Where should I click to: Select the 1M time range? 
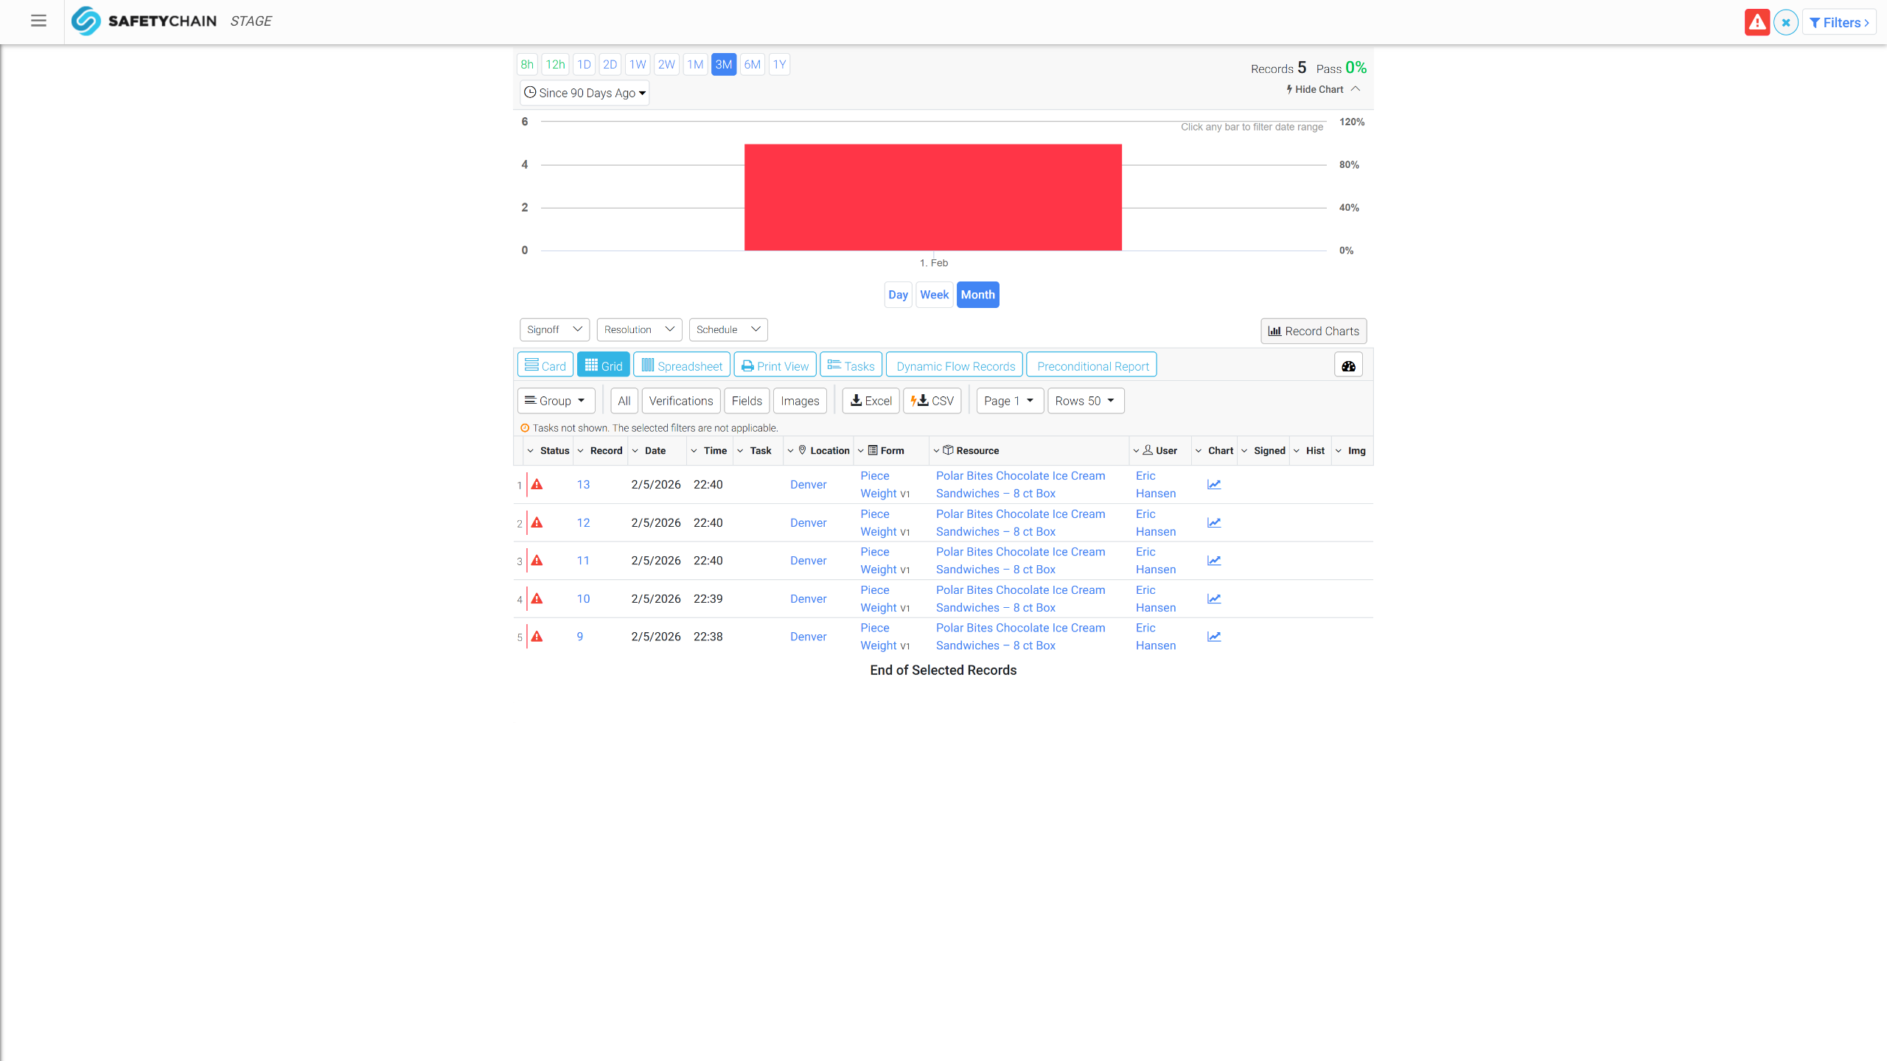coord(694,64)
